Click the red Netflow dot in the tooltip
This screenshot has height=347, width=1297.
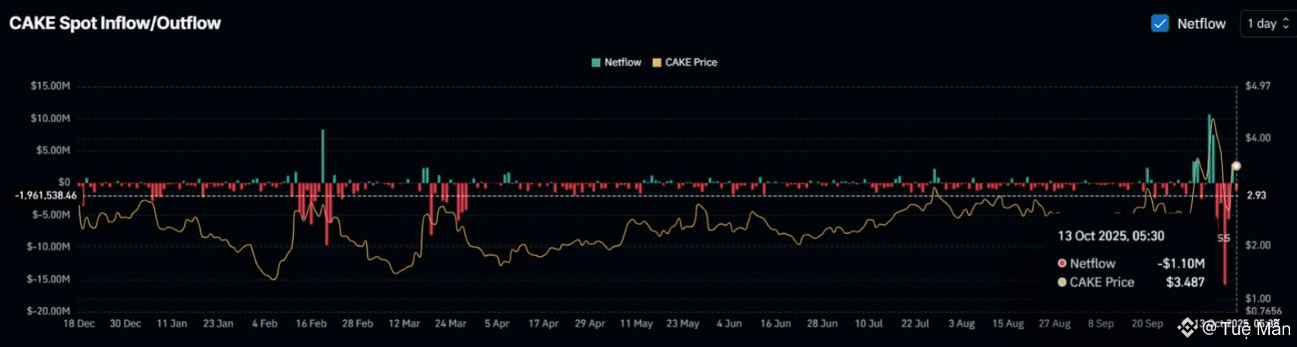(x=1061, y=263)
